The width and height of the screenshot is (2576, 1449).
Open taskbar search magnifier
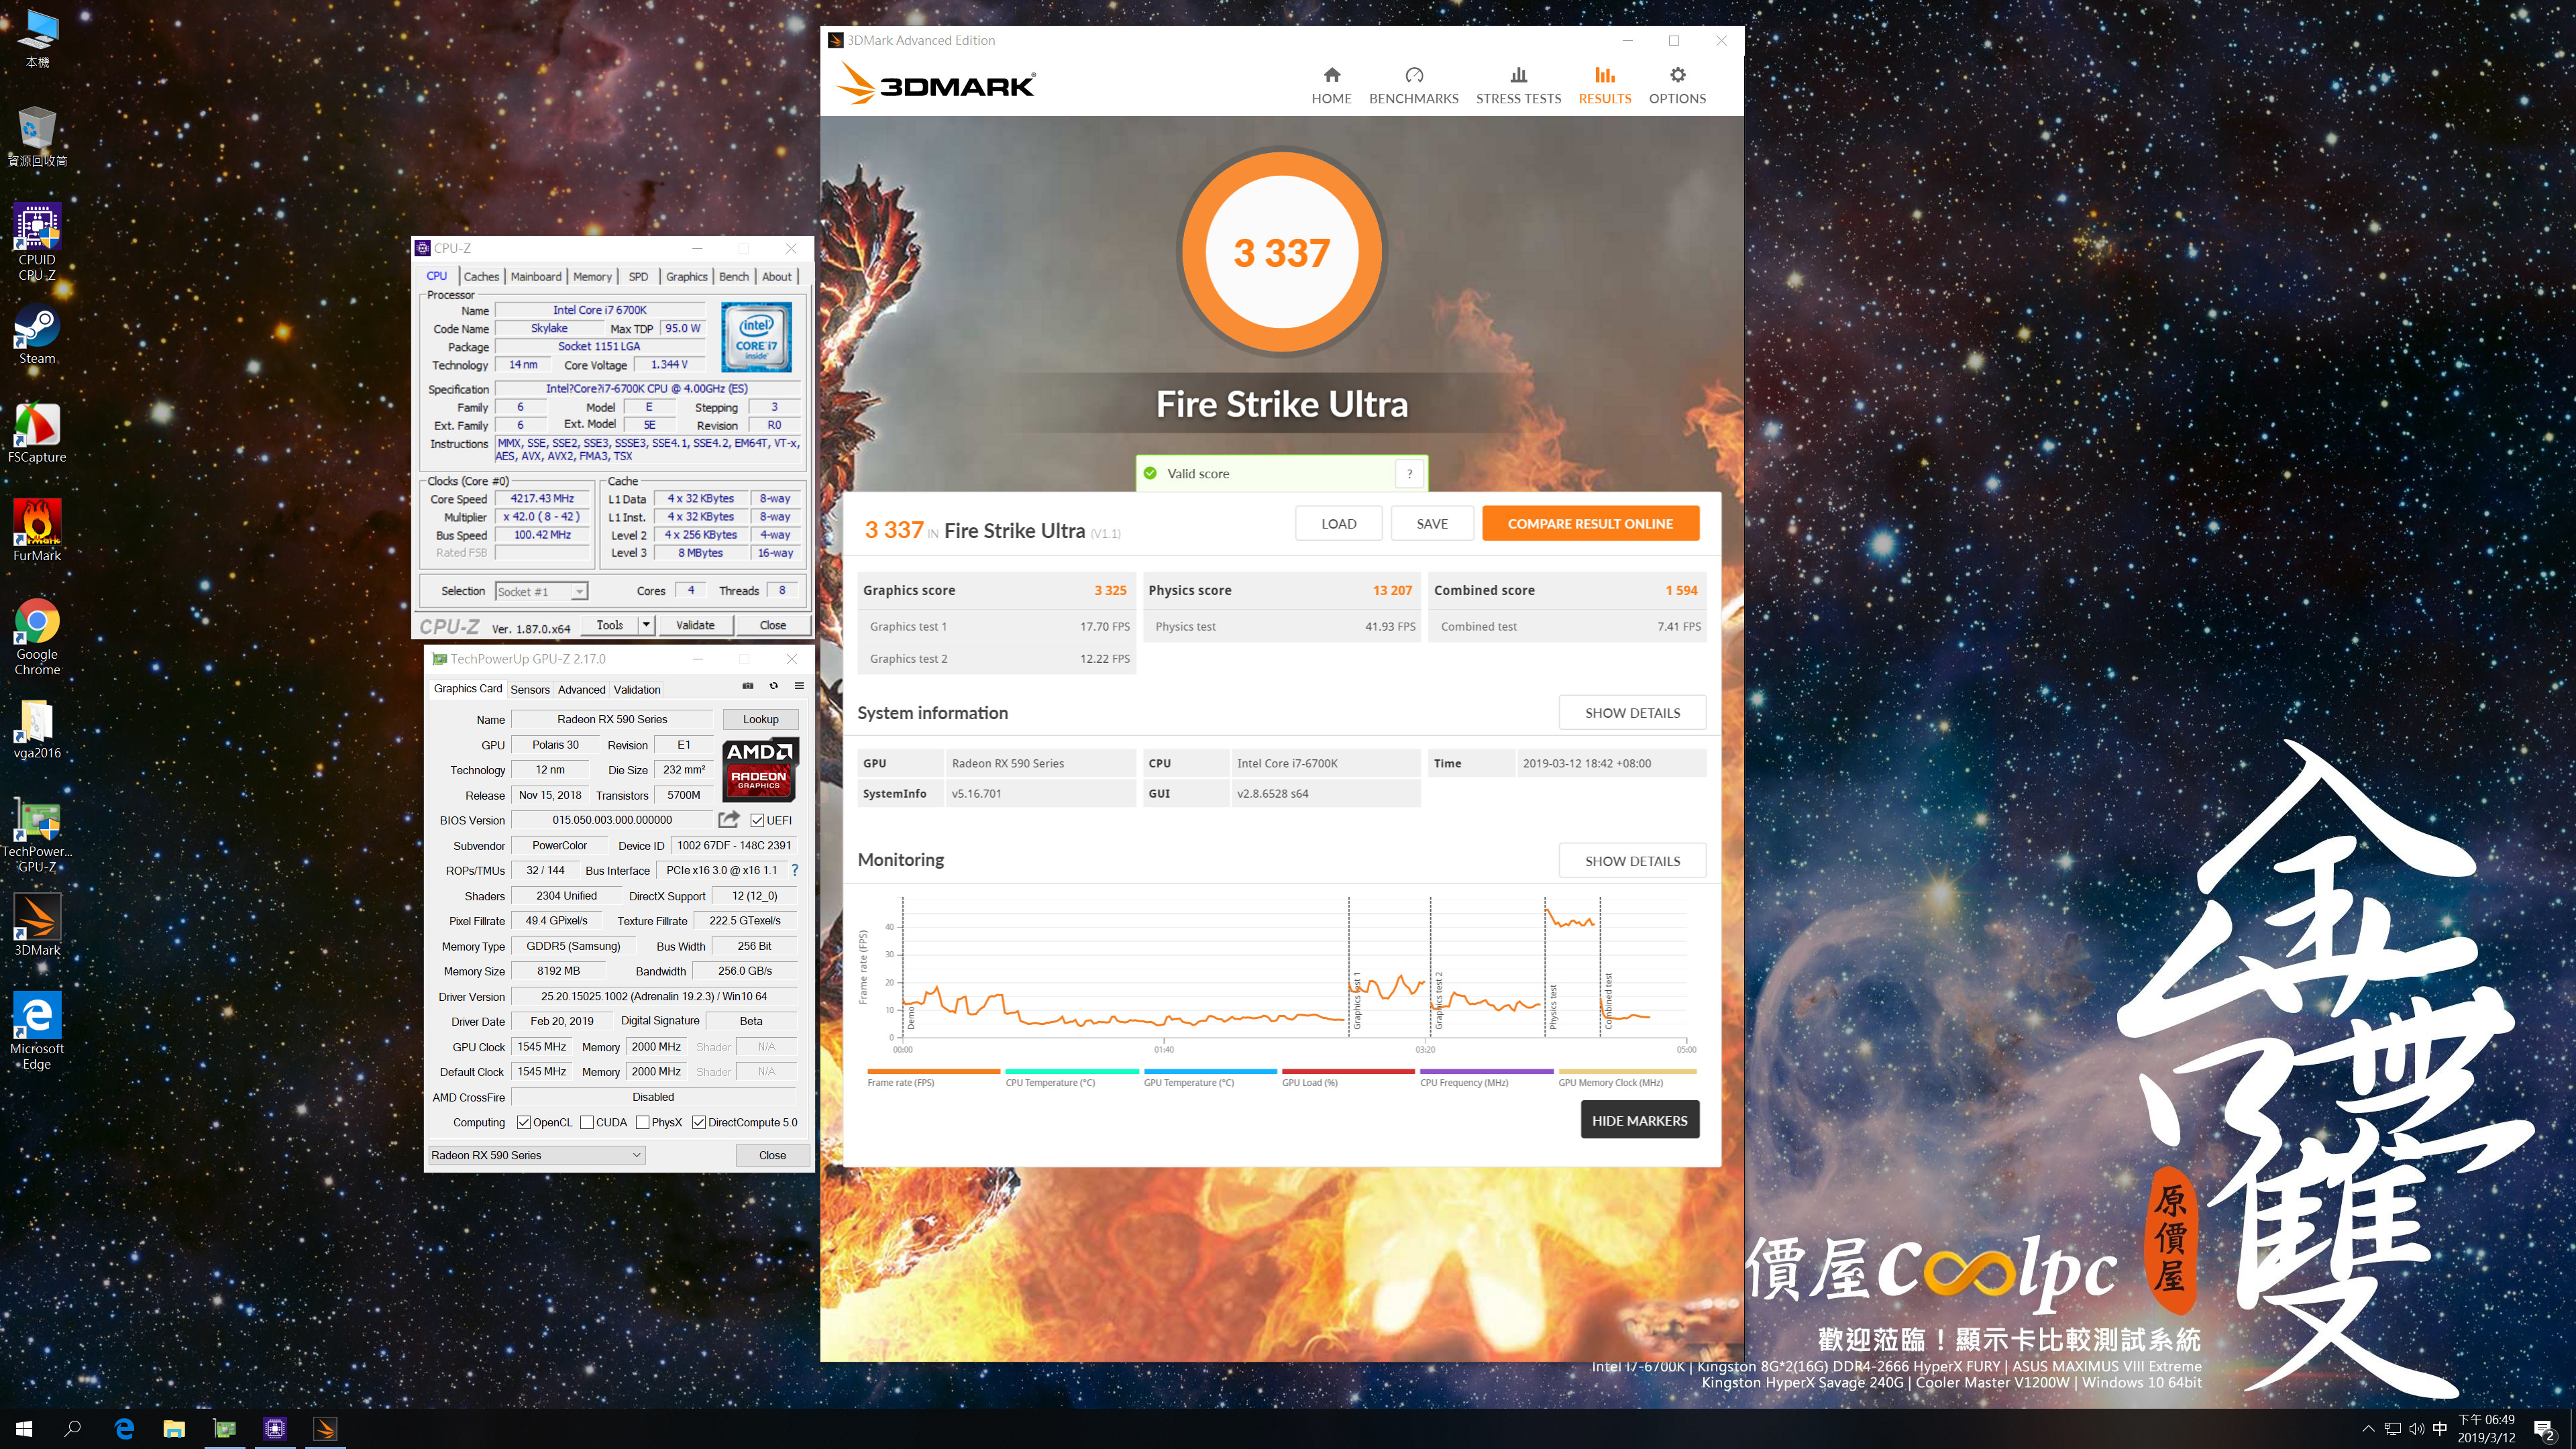(x=73, y=1429)
